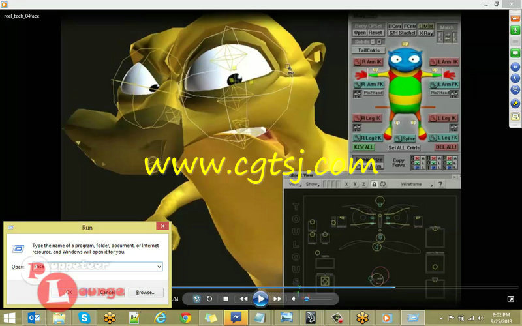Switch to the Run dialog taskbar icon

point(413,318)
